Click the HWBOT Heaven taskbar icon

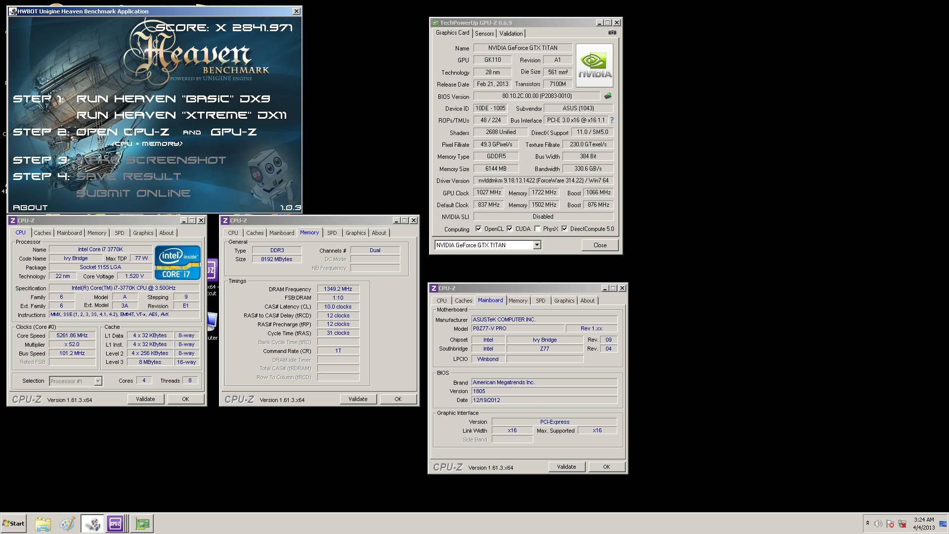tap(92, 524)
